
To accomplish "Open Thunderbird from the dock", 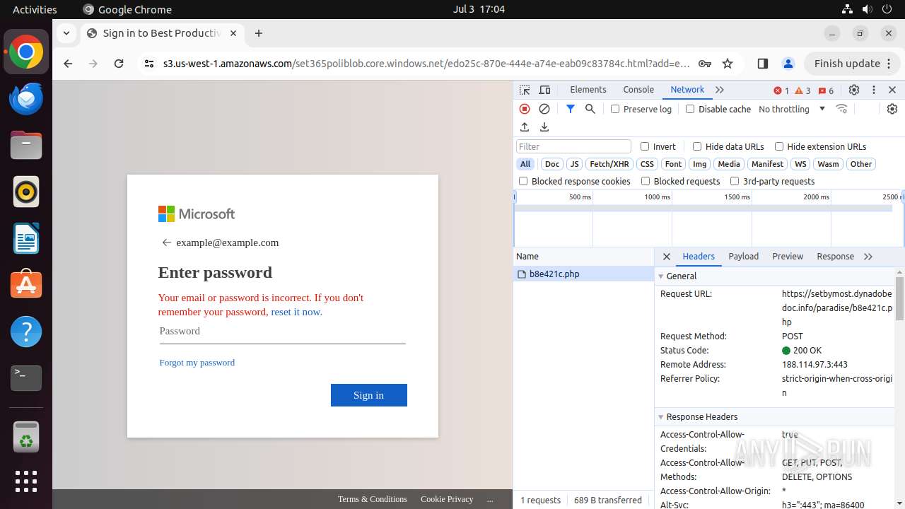I will [26, 99].
